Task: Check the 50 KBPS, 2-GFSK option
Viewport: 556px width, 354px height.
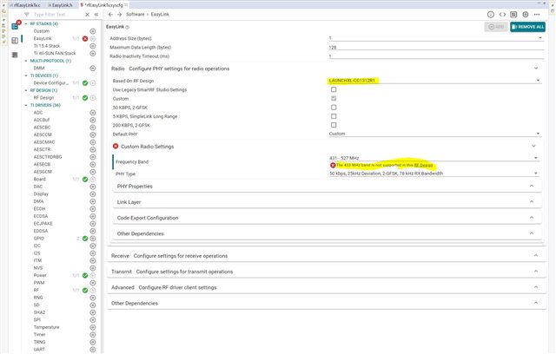Action: pos(334,108)
